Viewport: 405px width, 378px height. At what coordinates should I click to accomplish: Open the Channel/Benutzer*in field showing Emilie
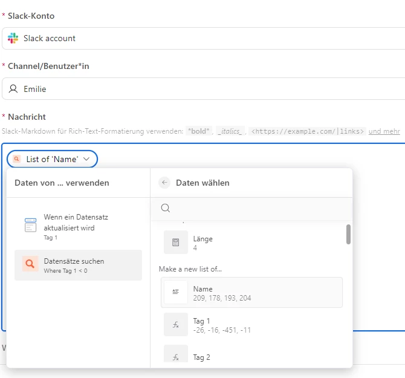tap(204, 89)
